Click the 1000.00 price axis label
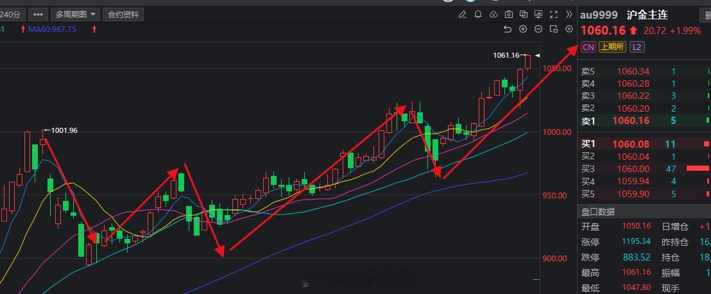The width and height of the screenshot is (711, 294). tap(557, 132)
